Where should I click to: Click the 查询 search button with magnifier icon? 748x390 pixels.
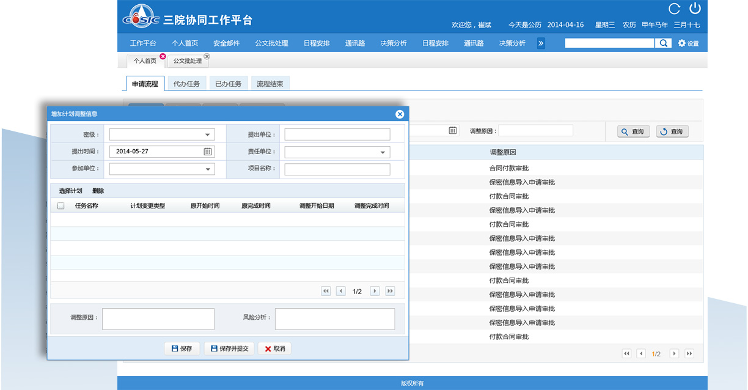(x=632, y=131)
